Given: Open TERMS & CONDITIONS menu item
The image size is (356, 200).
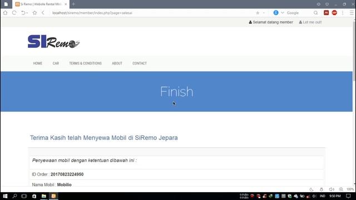Looking at the screenshot, I should pos(85,63).
